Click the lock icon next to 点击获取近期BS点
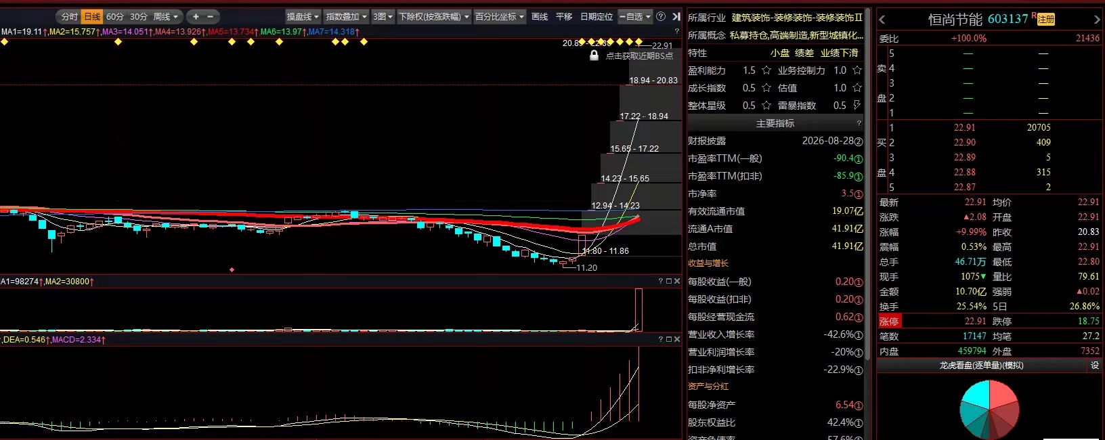Image resolution: width=1105 pixels, height=440 pixels. coord(594,56)
